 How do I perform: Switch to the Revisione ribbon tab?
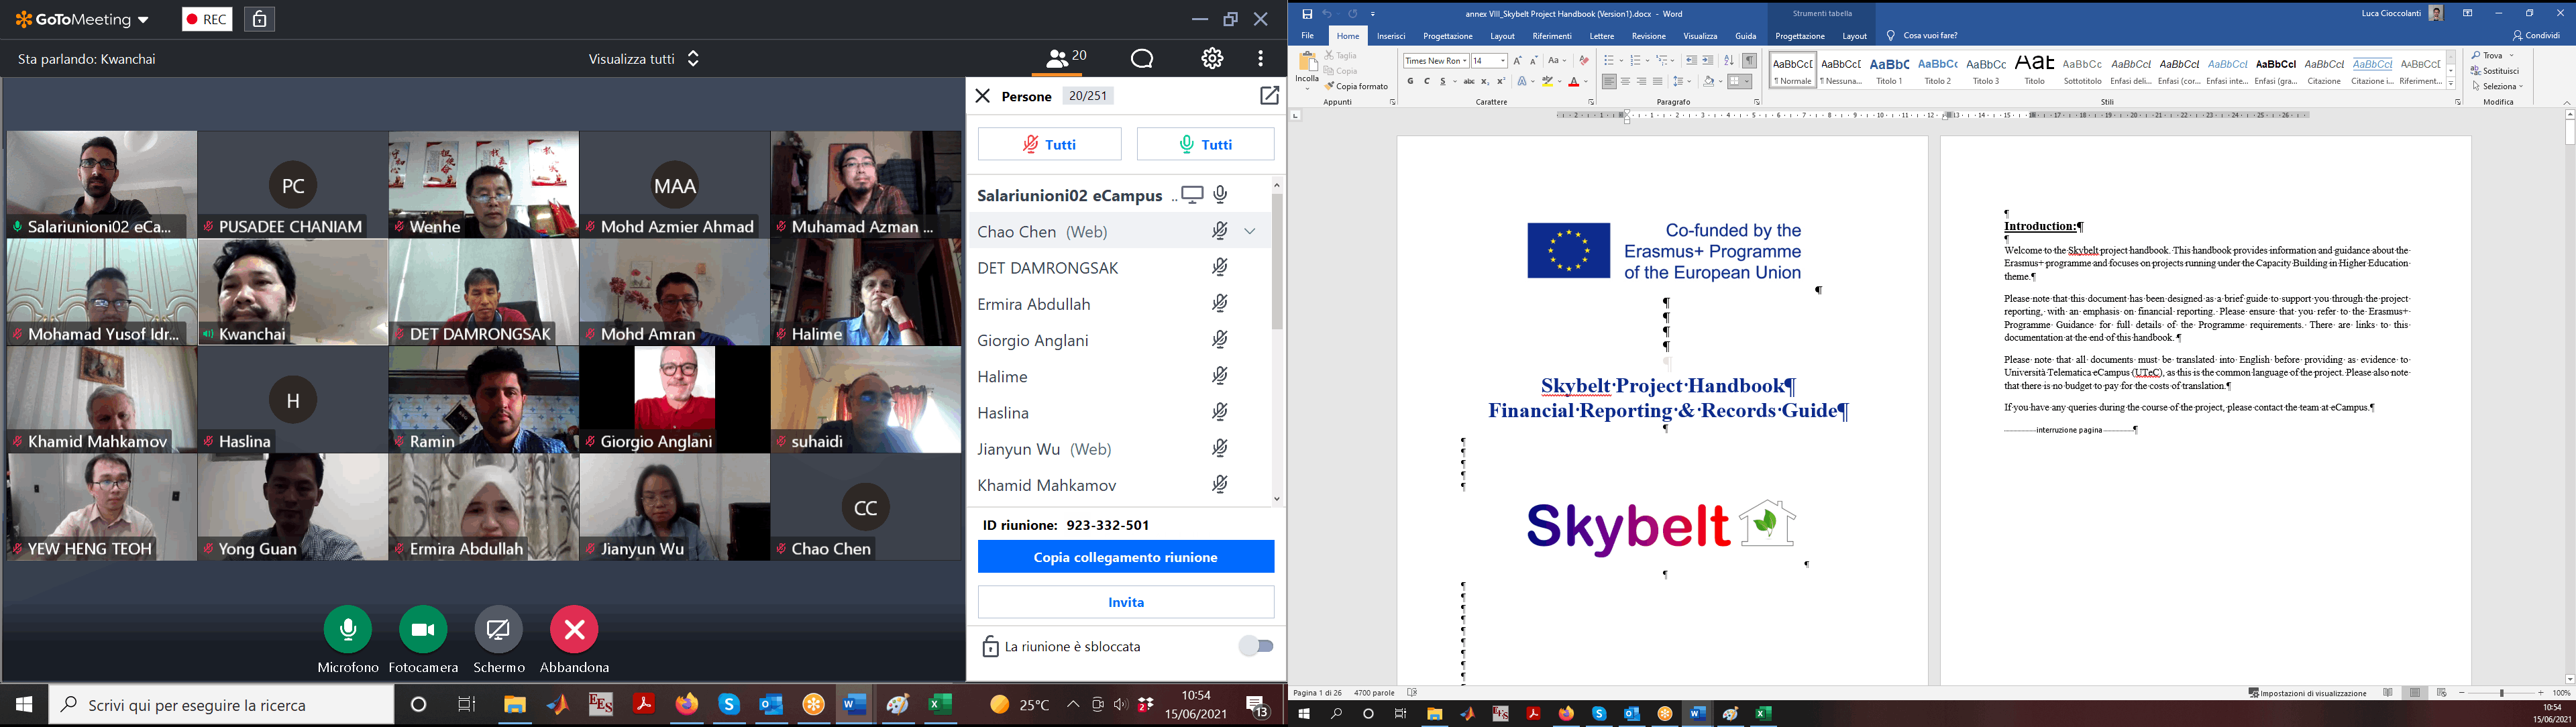pos(1649,36)
